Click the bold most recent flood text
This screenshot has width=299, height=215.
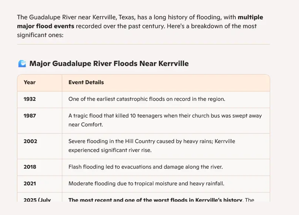[155, 200]
